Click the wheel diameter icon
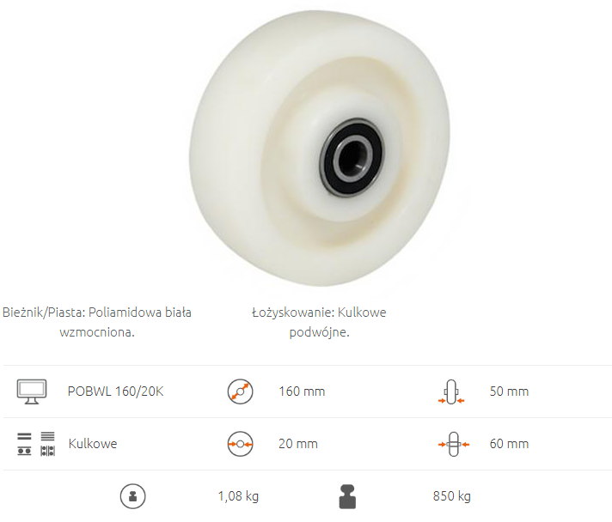The height and width of the screenshot is (522, 612). [x=240, y=391]
